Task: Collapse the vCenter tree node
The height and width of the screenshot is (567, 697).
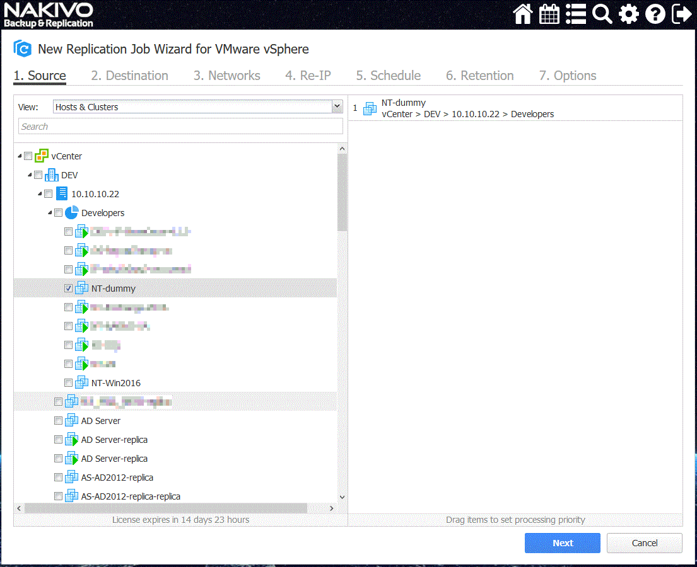Action: pyautogui.click(x=20, y=156)
